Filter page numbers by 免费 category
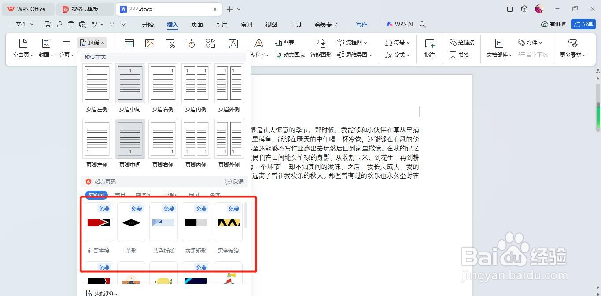The width and height of the screenshot is (601, 296). [x=215, y=195]
